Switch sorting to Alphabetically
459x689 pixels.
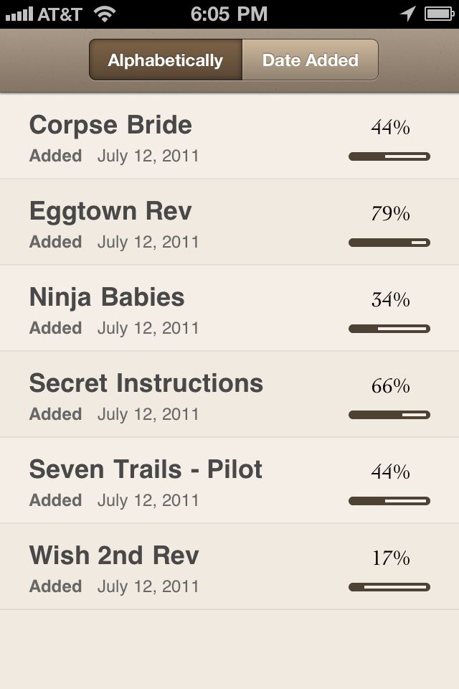coord(166,60)
